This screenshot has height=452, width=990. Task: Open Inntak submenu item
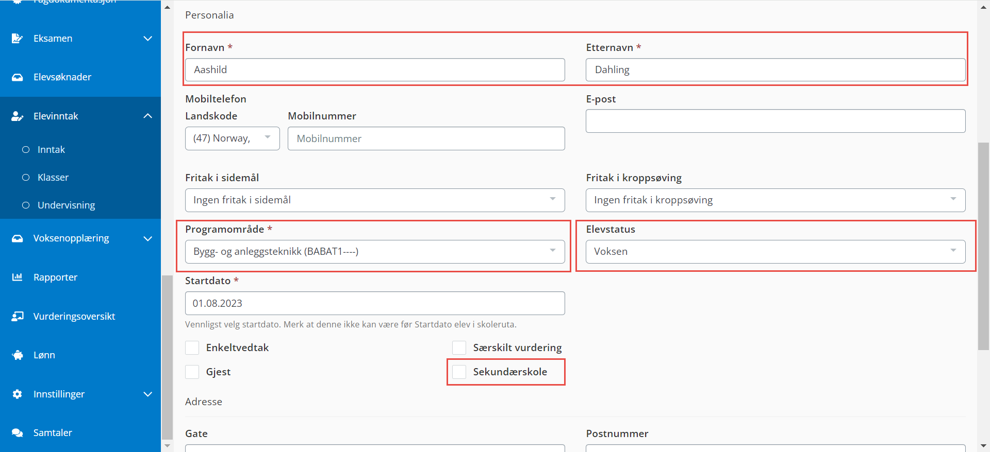[x=51, y=150]
